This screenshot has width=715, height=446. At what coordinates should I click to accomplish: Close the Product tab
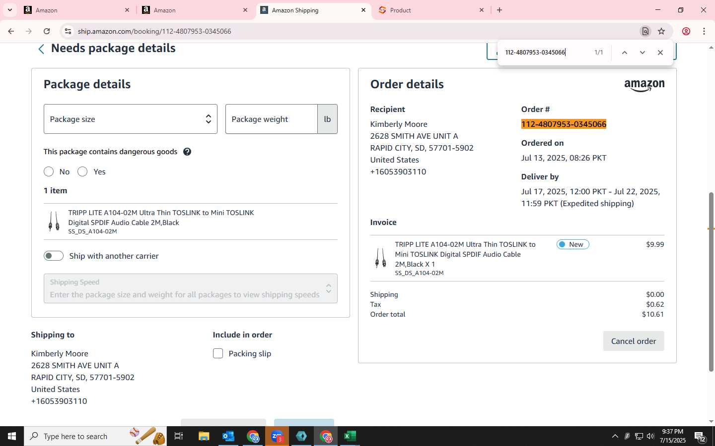(482, 10)
